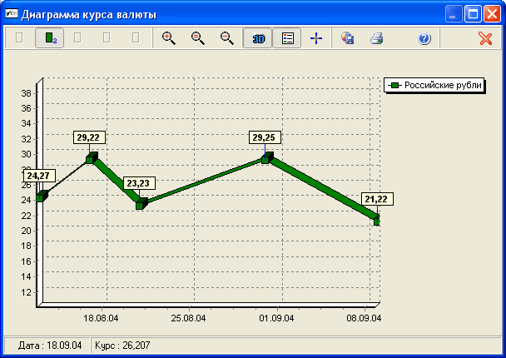Toggle the blue crosshair cursor tool
This screenshot has width=506, height=358.
[x=315, y=38]
